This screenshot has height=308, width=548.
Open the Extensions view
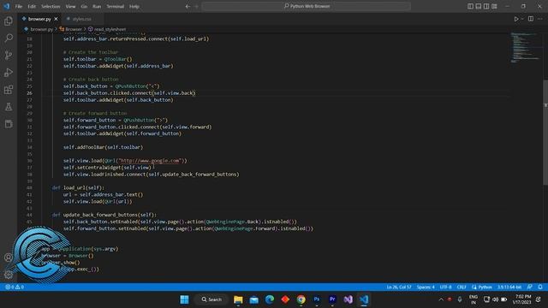pos(9,90)
